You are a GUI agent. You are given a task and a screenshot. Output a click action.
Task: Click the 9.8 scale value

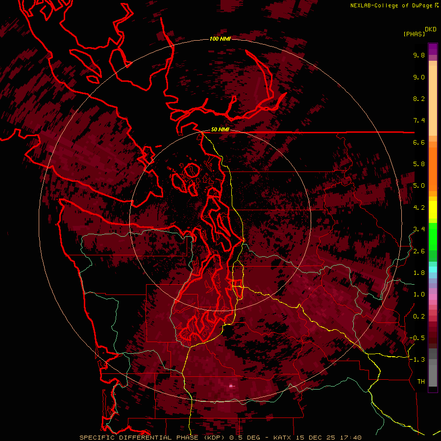tap(419, 55)
